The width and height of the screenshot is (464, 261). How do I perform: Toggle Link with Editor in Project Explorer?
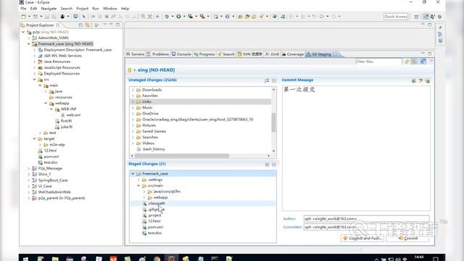click(x=87, y=25)
